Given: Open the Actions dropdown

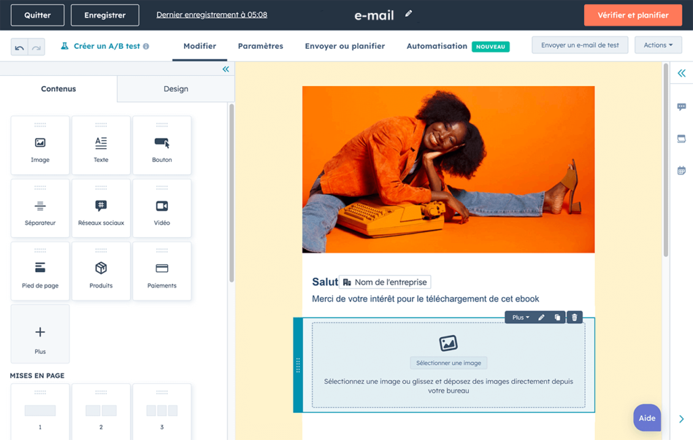Looking at the screenshot, I should pyautogui.click(x=657, y=45).
